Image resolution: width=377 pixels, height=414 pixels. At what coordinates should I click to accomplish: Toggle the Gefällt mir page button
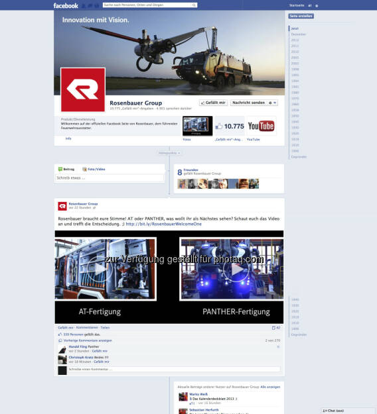pos(213,103)
